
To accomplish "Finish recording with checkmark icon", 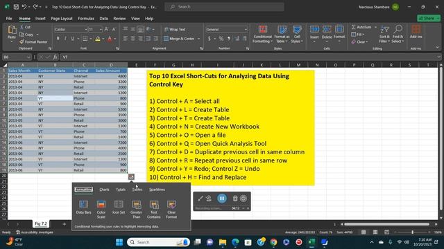I will [244, 199].
